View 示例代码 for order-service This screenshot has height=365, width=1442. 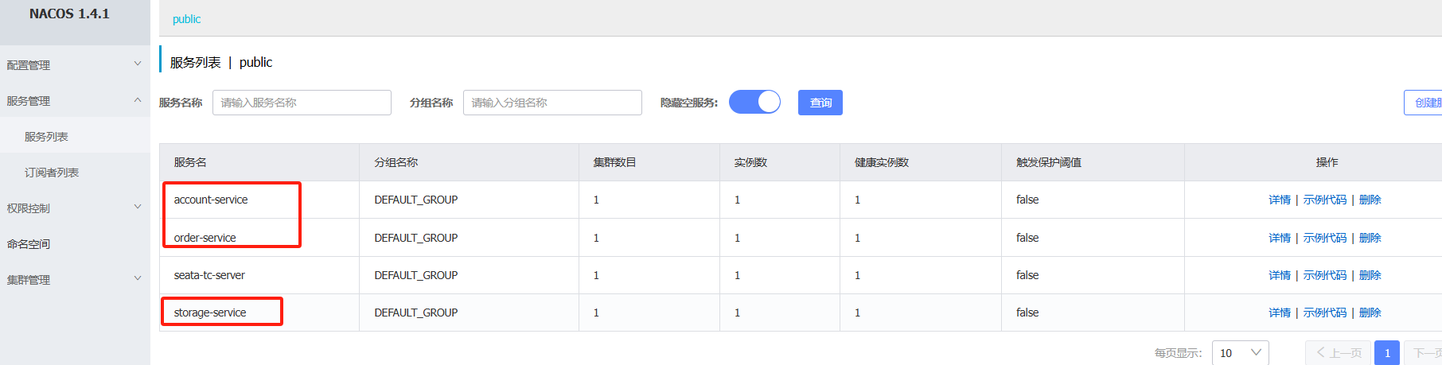1324,238
